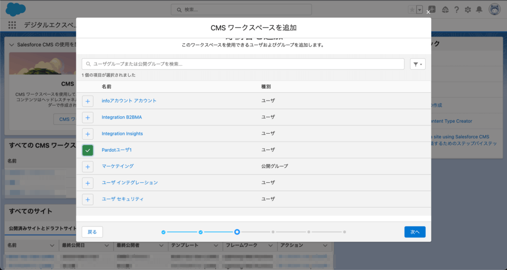Viewport: 507px width, 270px height.
Task: Open the Setup gear icon
Action: (467, 9)
